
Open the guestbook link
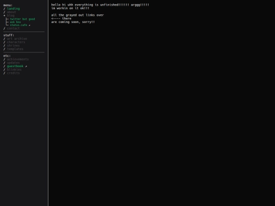[15, 66]
